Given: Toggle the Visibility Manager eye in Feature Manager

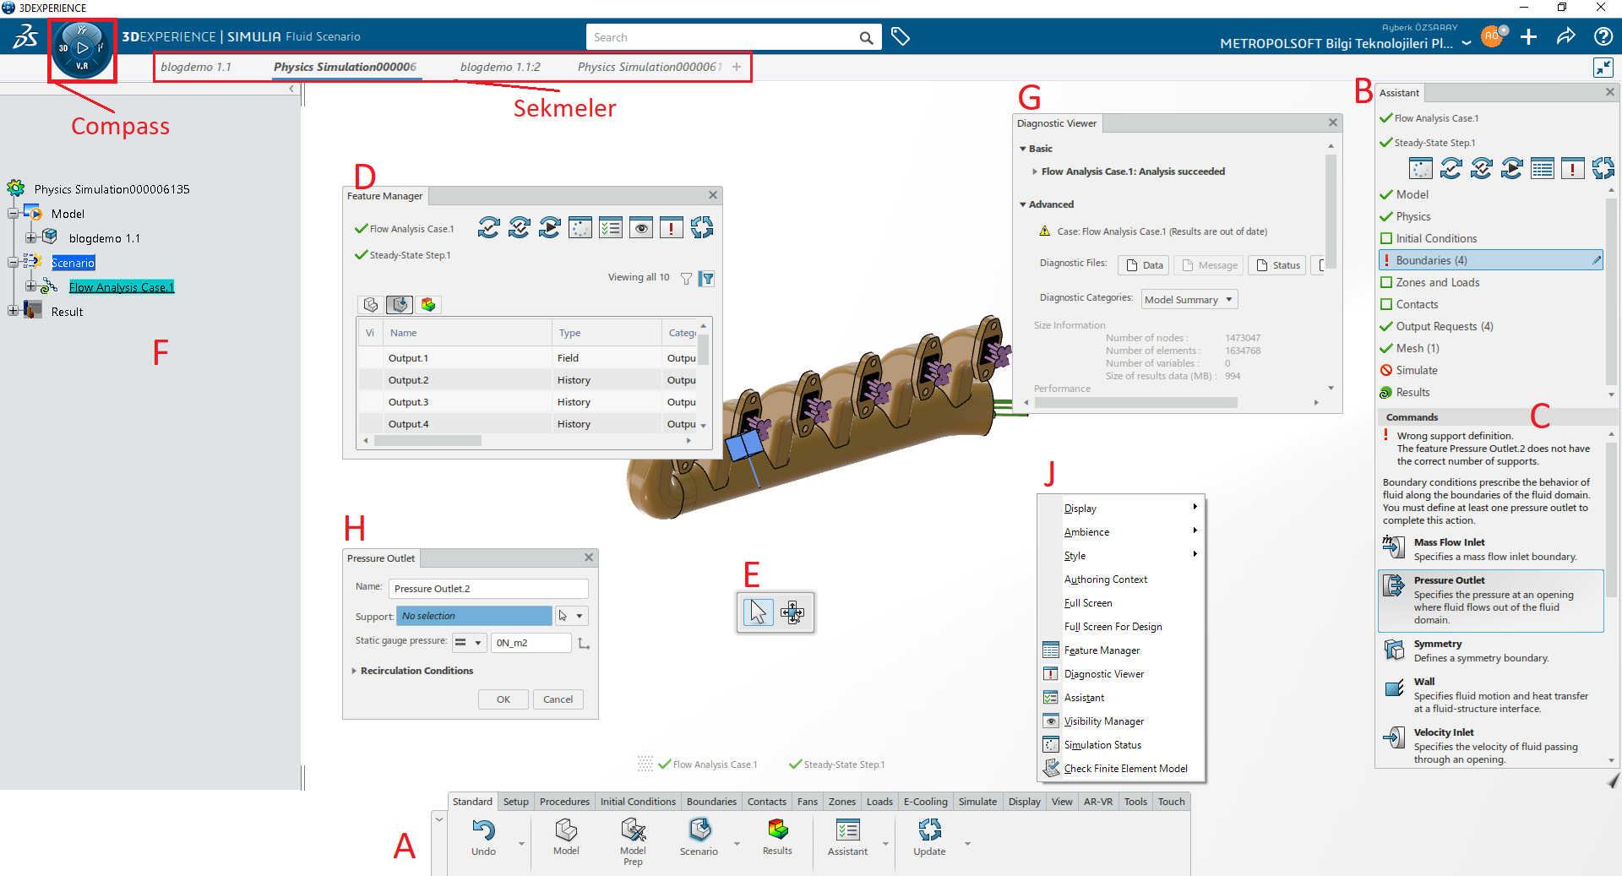Looking at the screenshot, I should [641, 227].
